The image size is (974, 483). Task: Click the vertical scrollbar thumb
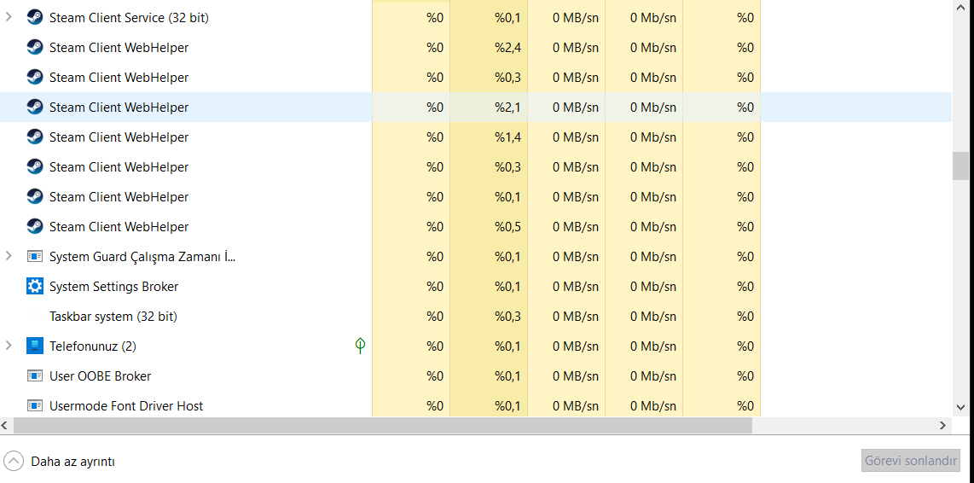point(960,166)
